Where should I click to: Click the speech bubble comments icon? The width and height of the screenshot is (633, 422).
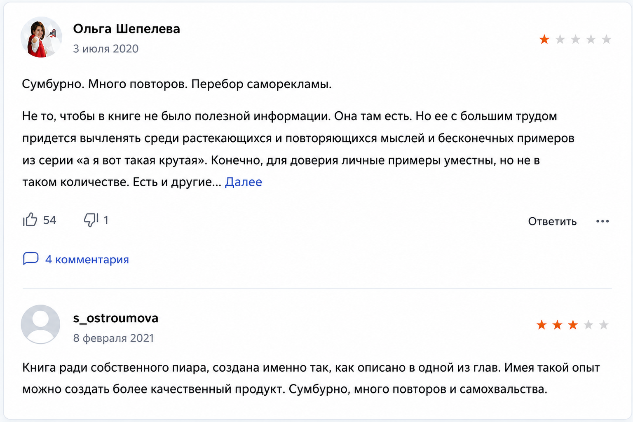point(30,259)
